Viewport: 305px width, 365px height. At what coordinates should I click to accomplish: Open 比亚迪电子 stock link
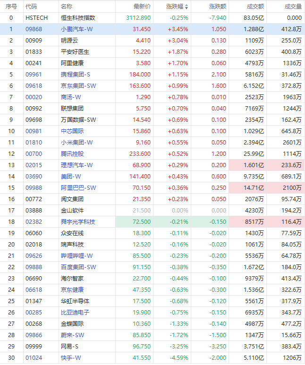(75, 313)
